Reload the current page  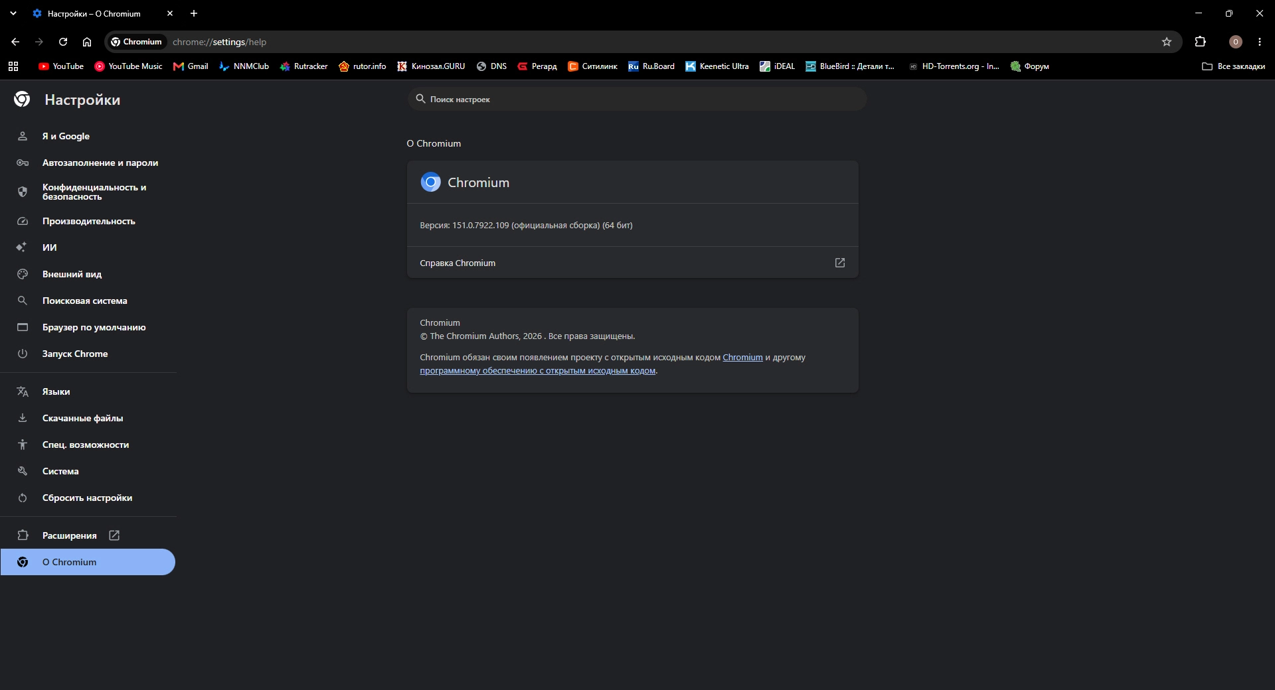click(x=63, y=42)
